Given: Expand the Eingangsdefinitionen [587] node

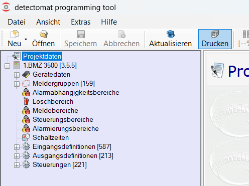Looking at the screenshot, I should [17, 147].
